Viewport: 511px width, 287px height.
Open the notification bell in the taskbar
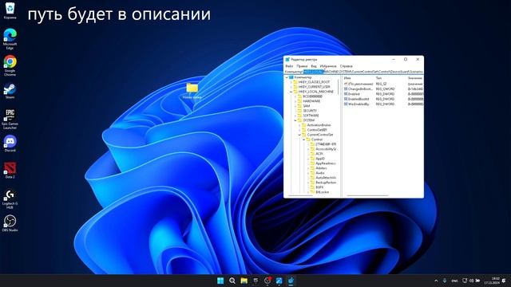(x=504, y=281)
